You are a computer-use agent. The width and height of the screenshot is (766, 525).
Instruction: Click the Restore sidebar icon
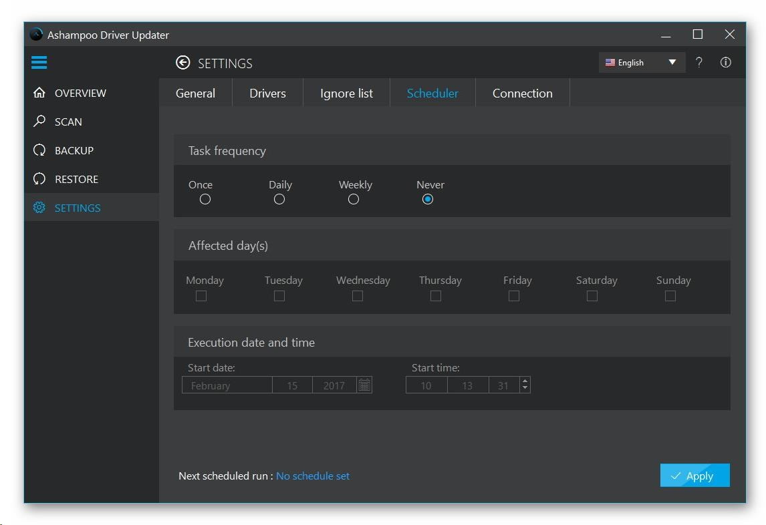[x=39, y=179]
